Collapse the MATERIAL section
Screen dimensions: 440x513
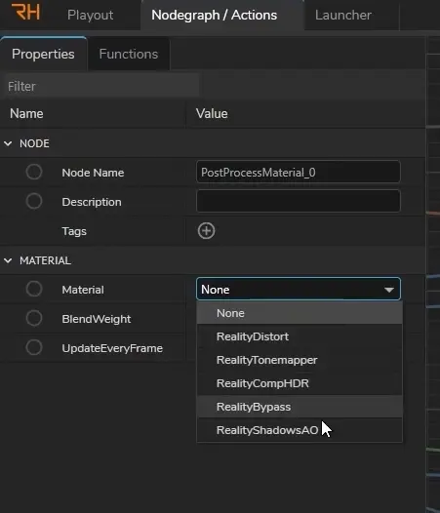tap(8, 260)
